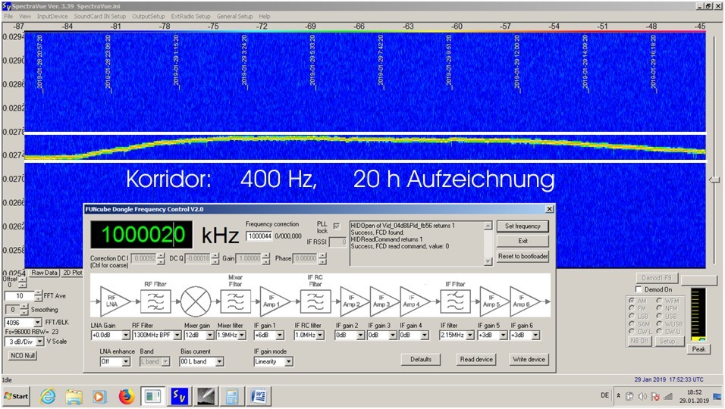Open Internet Explorer from the taskbar
The height and width of the screenshot is (409, 725).
[x=48, y=395]
